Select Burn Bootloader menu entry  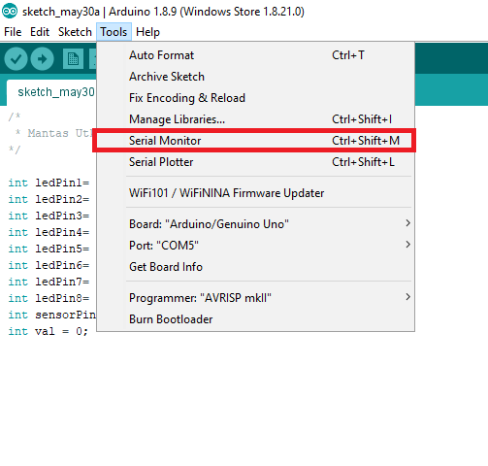click(255, 319)
